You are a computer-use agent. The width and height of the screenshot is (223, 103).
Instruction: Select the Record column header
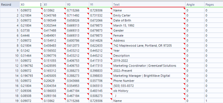(x=10, y=5)
